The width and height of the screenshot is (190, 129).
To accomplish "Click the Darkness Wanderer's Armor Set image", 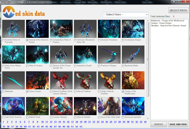I will pos(85,29).
